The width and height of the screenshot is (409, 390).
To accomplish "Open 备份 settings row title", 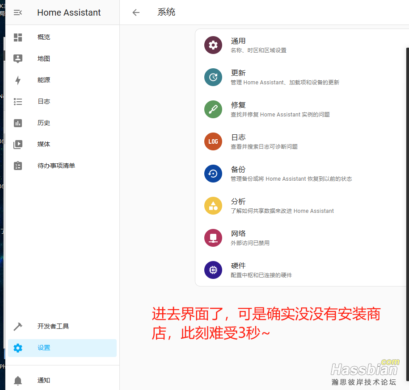I will 238,170.
